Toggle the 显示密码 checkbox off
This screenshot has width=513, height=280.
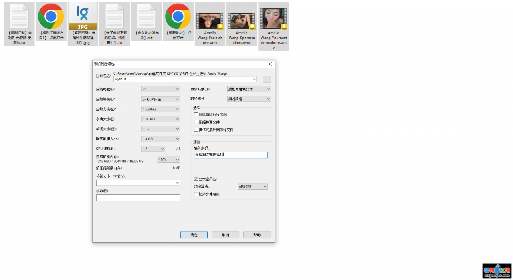coord(196,179)
